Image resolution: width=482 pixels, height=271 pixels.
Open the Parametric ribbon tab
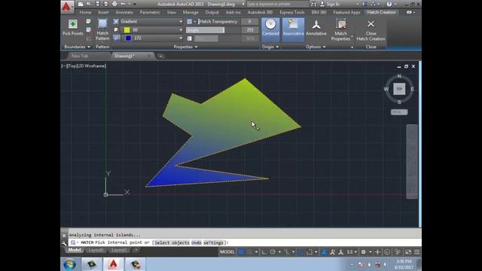150,12
